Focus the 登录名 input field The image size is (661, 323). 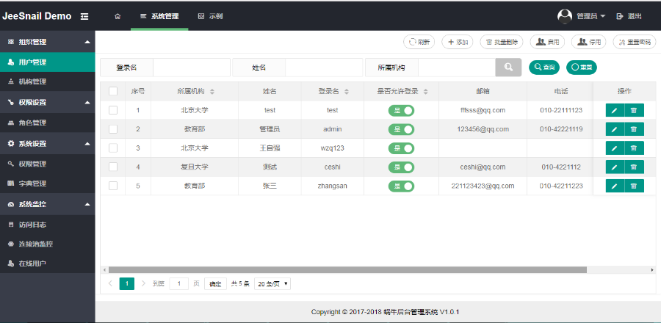(x=192, y=68)
